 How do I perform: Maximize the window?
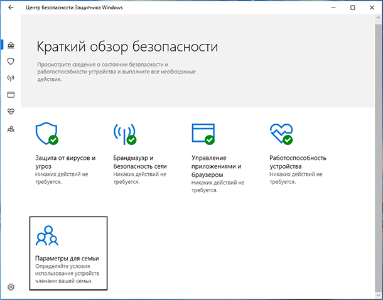(352, 8)
